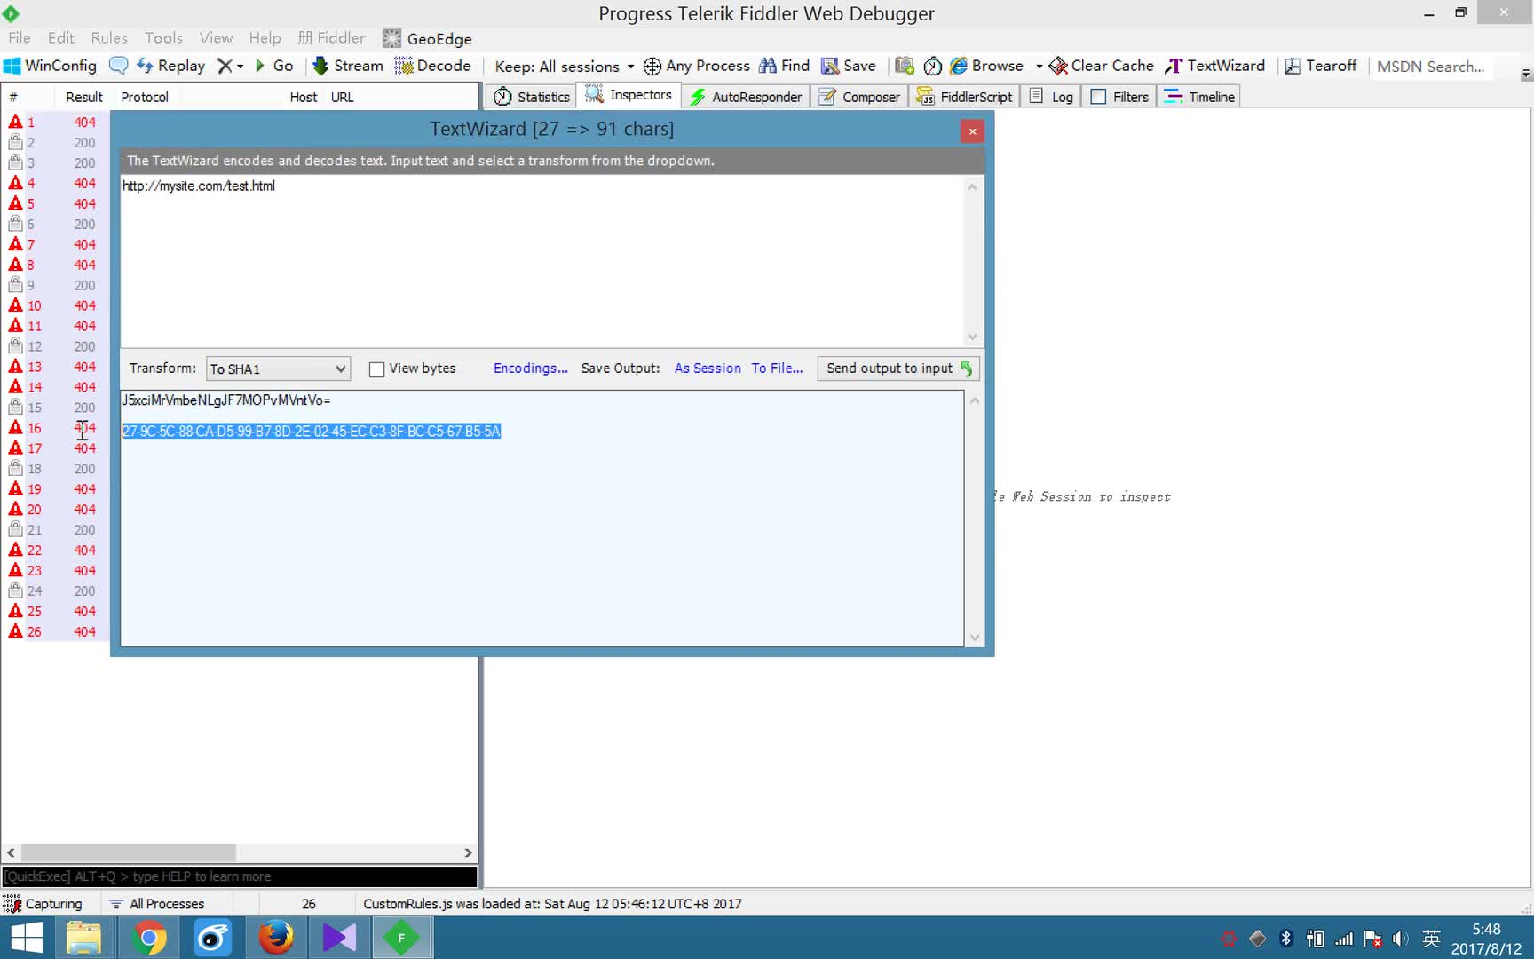Click the scroll right arrow in sessions list

468,853
